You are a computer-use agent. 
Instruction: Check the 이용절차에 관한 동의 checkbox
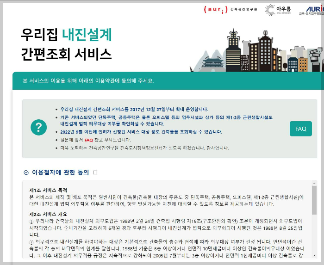(95, 173)
